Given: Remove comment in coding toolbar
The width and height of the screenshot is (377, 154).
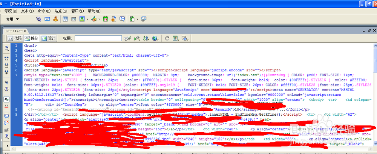Looking at the screenshot, I should [6, 122].
